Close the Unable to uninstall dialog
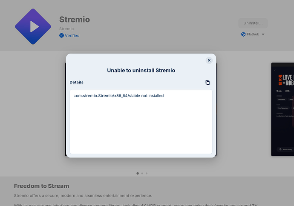Screen dimensions: 294x206 pyautogui.click(x=209, y=60)
